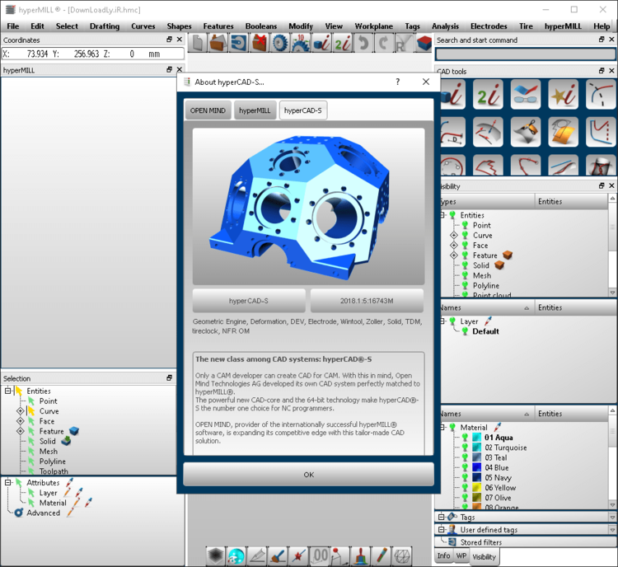Switch to the hyperMILL tab in About dialog
The image size is (618, 567).
coord(255,110)
